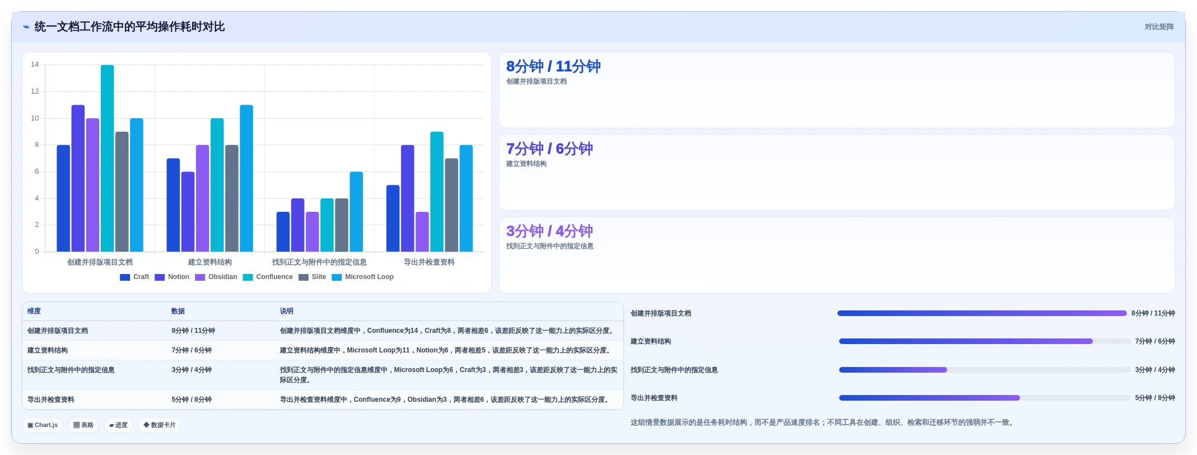Click the x-axis label 找到正文与附件中的指定信息
Screen dimensions: 1197x455
click(319, 262)
